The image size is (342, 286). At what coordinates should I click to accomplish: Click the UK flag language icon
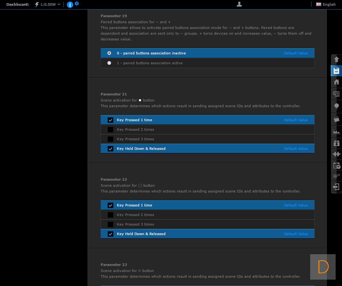[x=319, y=4]
